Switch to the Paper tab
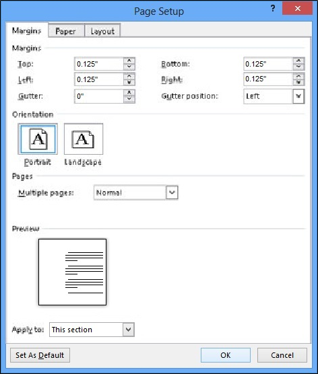Viewport: 318px width, 374px height. [x=66, y=31]
